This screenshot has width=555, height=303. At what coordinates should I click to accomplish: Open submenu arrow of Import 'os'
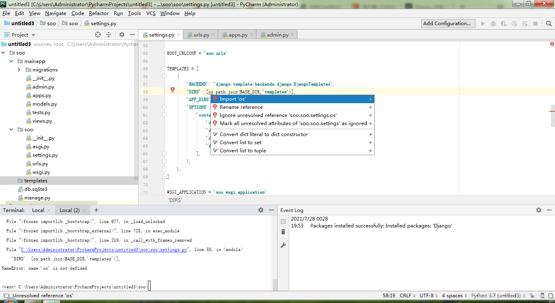click(371, 99)
